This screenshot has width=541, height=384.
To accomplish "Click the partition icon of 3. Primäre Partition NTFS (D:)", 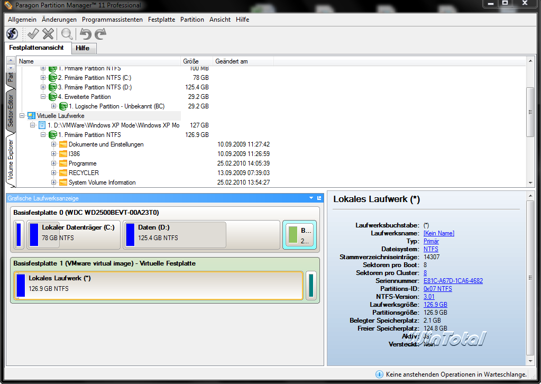I will click(53, 87).
